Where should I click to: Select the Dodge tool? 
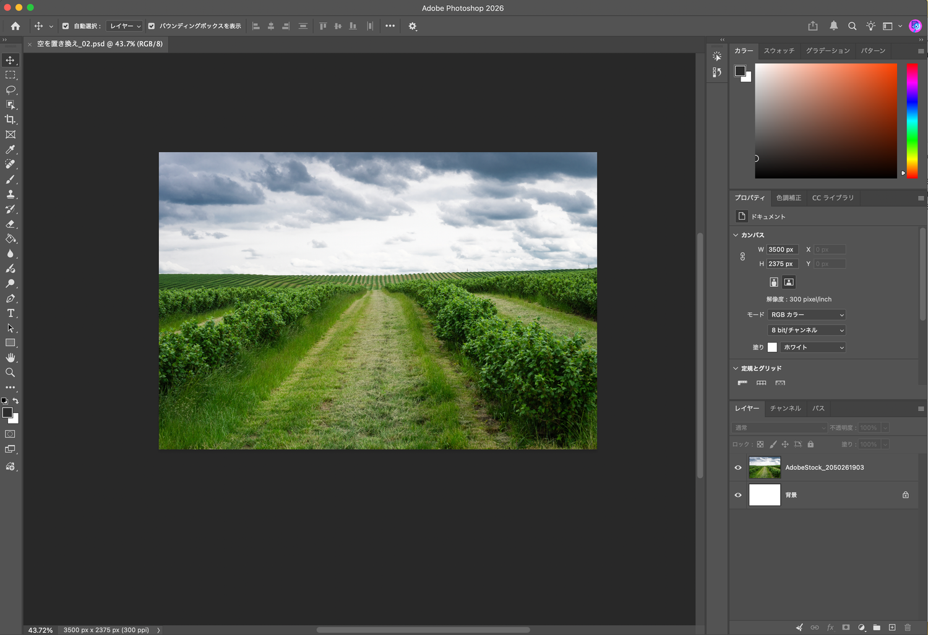[x=11, y=283]
